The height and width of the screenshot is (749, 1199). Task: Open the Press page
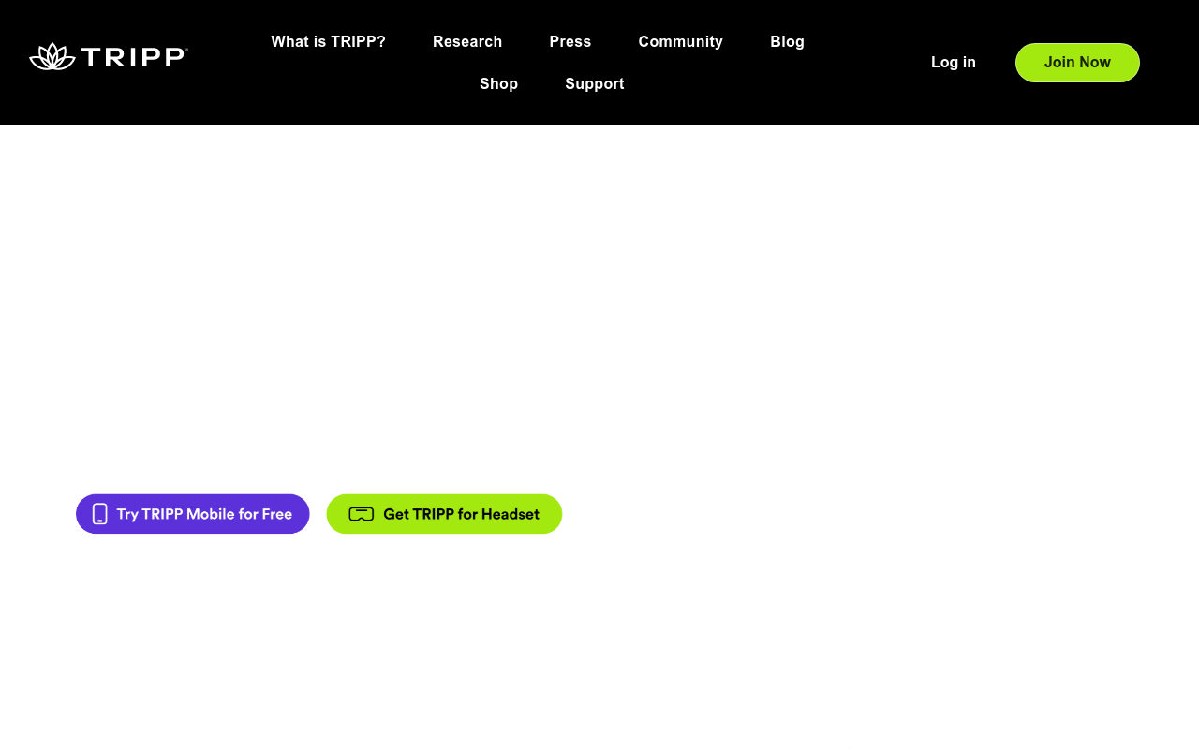(570, 42)
